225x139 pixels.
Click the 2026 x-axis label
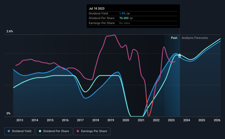coord(217,120)
